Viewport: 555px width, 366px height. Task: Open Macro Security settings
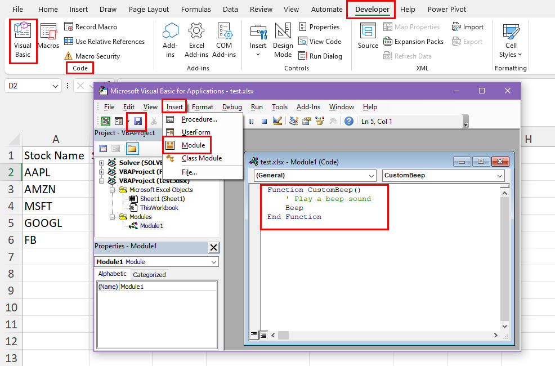pos(92,56)
